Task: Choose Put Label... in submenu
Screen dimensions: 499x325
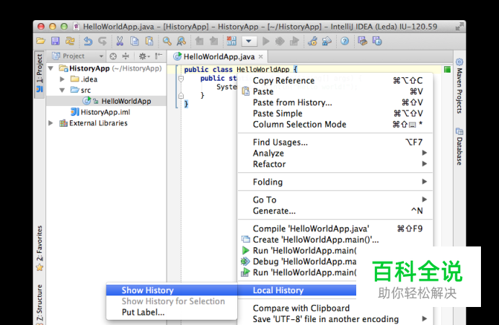Action: point(172,312)
